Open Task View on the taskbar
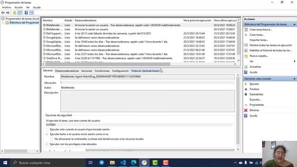This screenshot has height=167, width=297. coord(90,163)
